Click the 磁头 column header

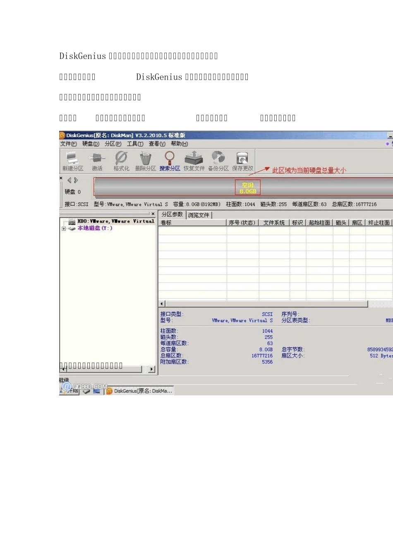(x=341, y=223)
